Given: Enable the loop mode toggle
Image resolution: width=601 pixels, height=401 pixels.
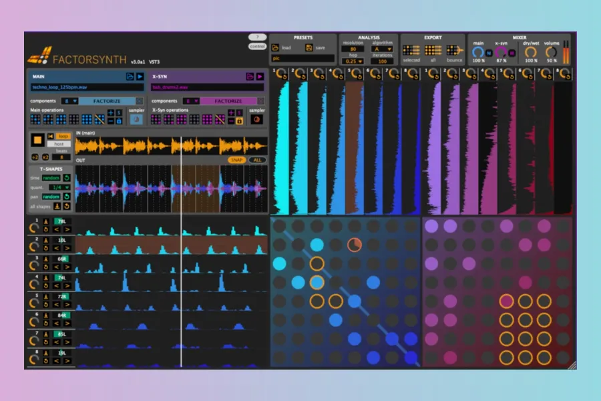Looking at the screenshot, I should point(63,136).
